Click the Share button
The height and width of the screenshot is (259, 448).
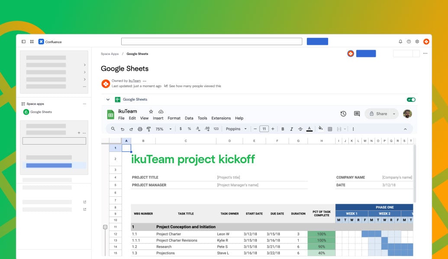[381, 114]
